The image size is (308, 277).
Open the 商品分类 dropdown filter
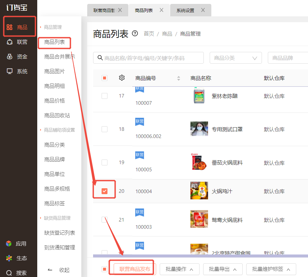click(236, 58)
